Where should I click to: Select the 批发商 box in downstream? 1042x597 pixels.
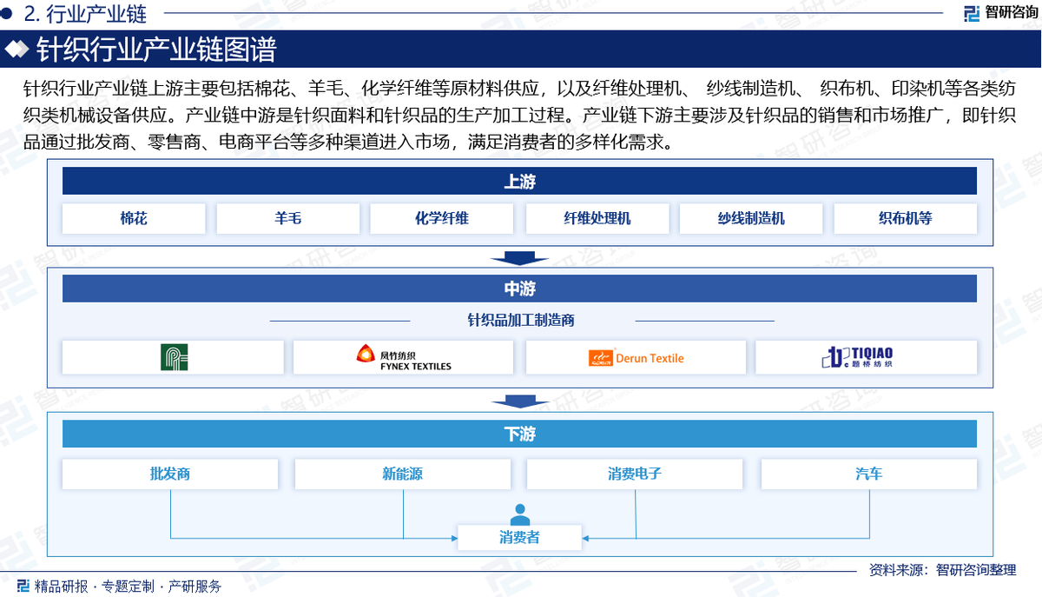coord(170,474)
